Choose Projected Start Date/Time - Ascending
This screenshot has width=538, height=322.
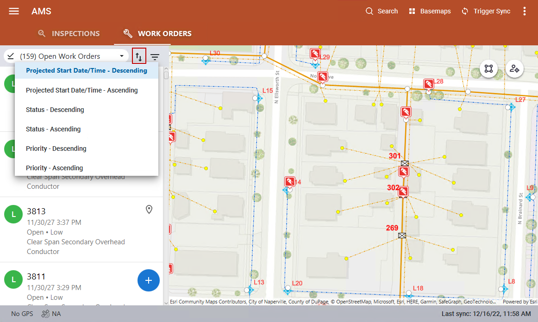tap(82, 90)
